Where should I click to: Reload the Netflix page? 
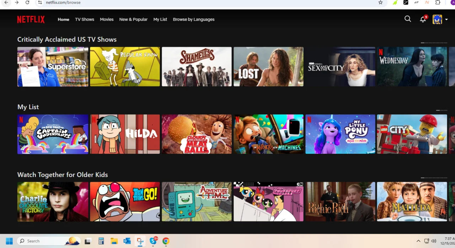pyautogui.click(x=27, y=2)
